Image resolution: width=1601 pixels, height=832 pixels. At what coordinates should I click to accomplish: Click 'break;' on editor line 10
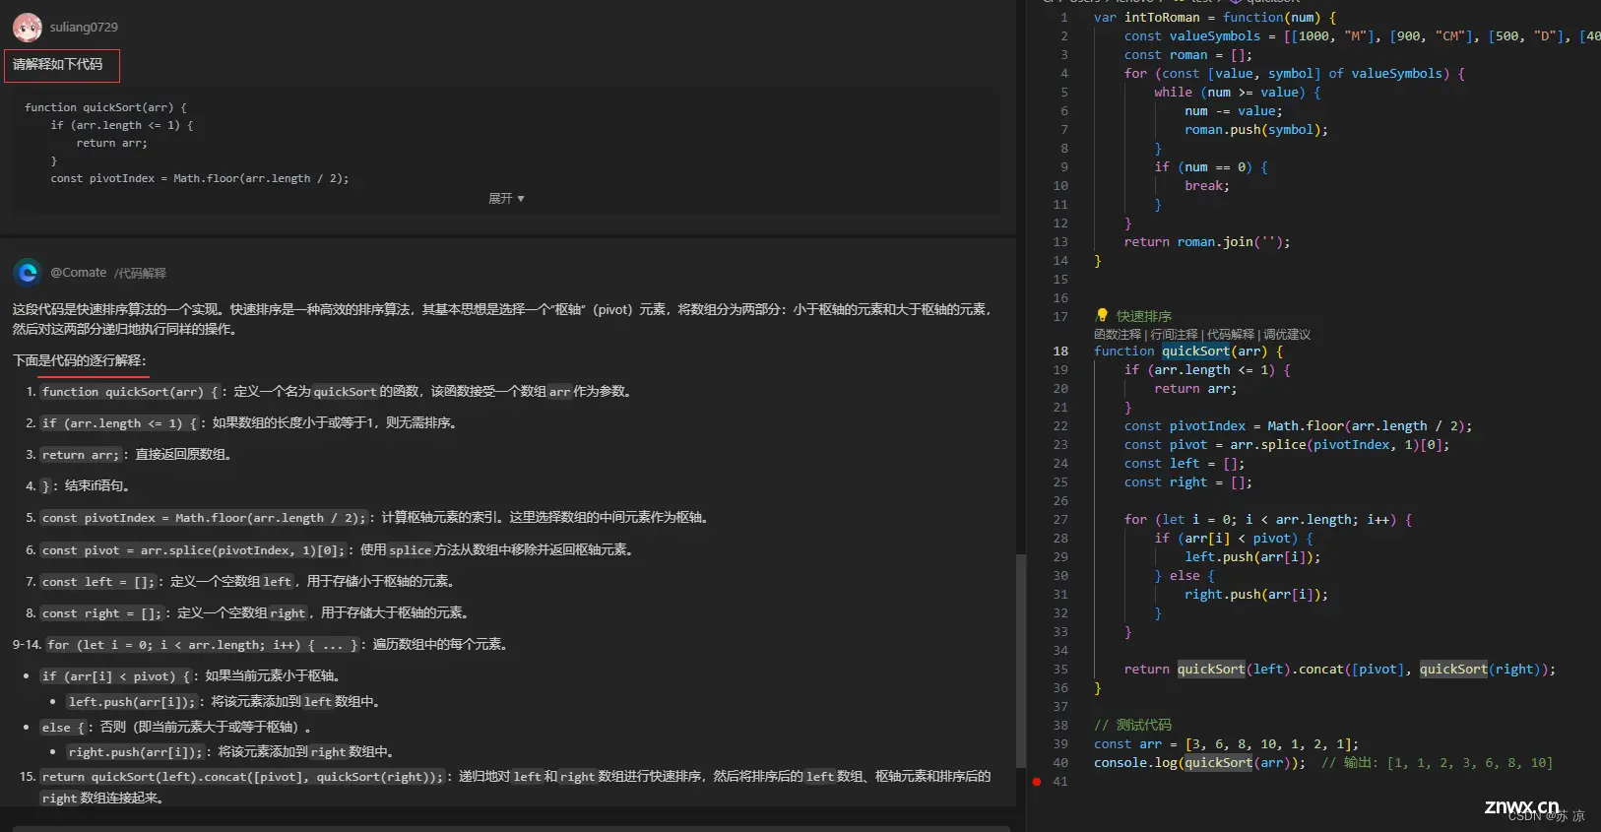click(1207, 186)
